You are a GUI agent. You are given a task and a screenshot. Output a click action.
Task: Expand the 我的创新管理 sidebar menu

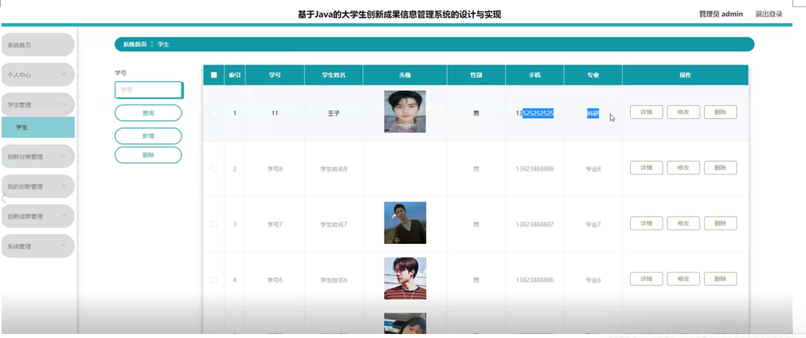[38, 187]
